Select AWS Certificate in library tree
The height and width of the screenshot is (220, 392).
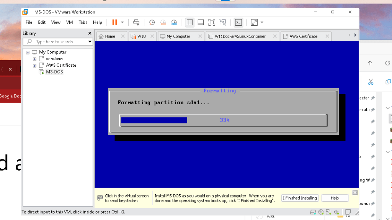click(x=61, y=65)
